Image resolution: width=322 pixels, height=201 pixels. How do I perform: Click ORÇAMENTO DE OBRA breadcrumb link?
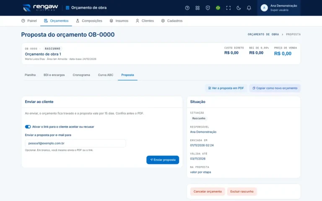[x=263, y=34]
